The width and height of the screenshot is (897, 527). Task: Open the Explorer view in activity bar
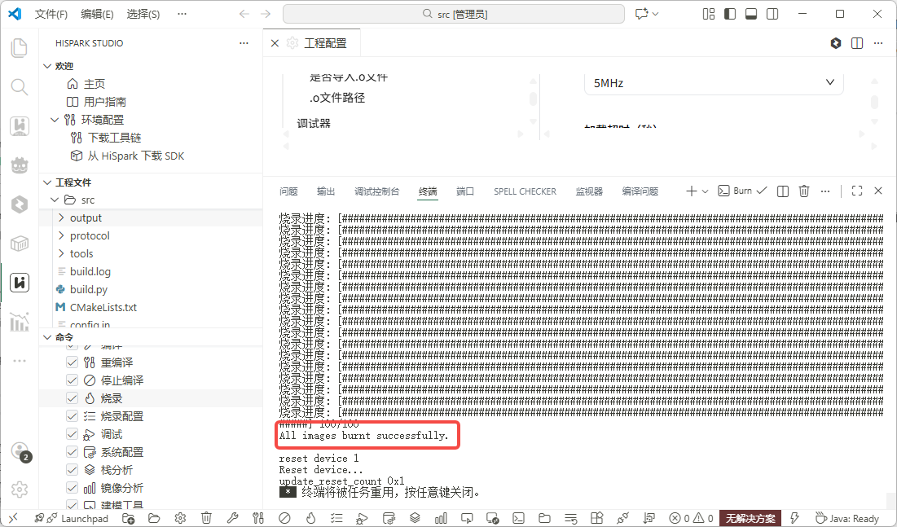click(x=20, y=48)
